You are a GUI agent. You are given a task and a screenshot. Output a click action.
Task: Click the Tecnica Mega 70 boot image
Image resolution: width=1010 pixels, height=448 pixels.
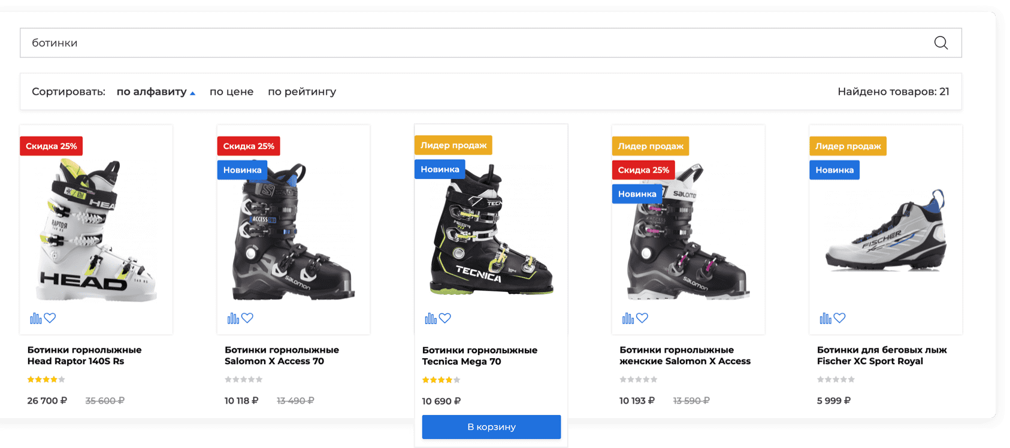(491, 234)
